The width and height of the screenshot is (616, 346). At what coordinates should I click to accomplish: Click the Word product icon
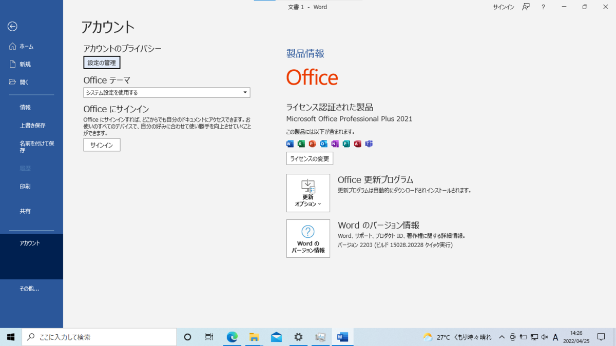tap(290, 144)
